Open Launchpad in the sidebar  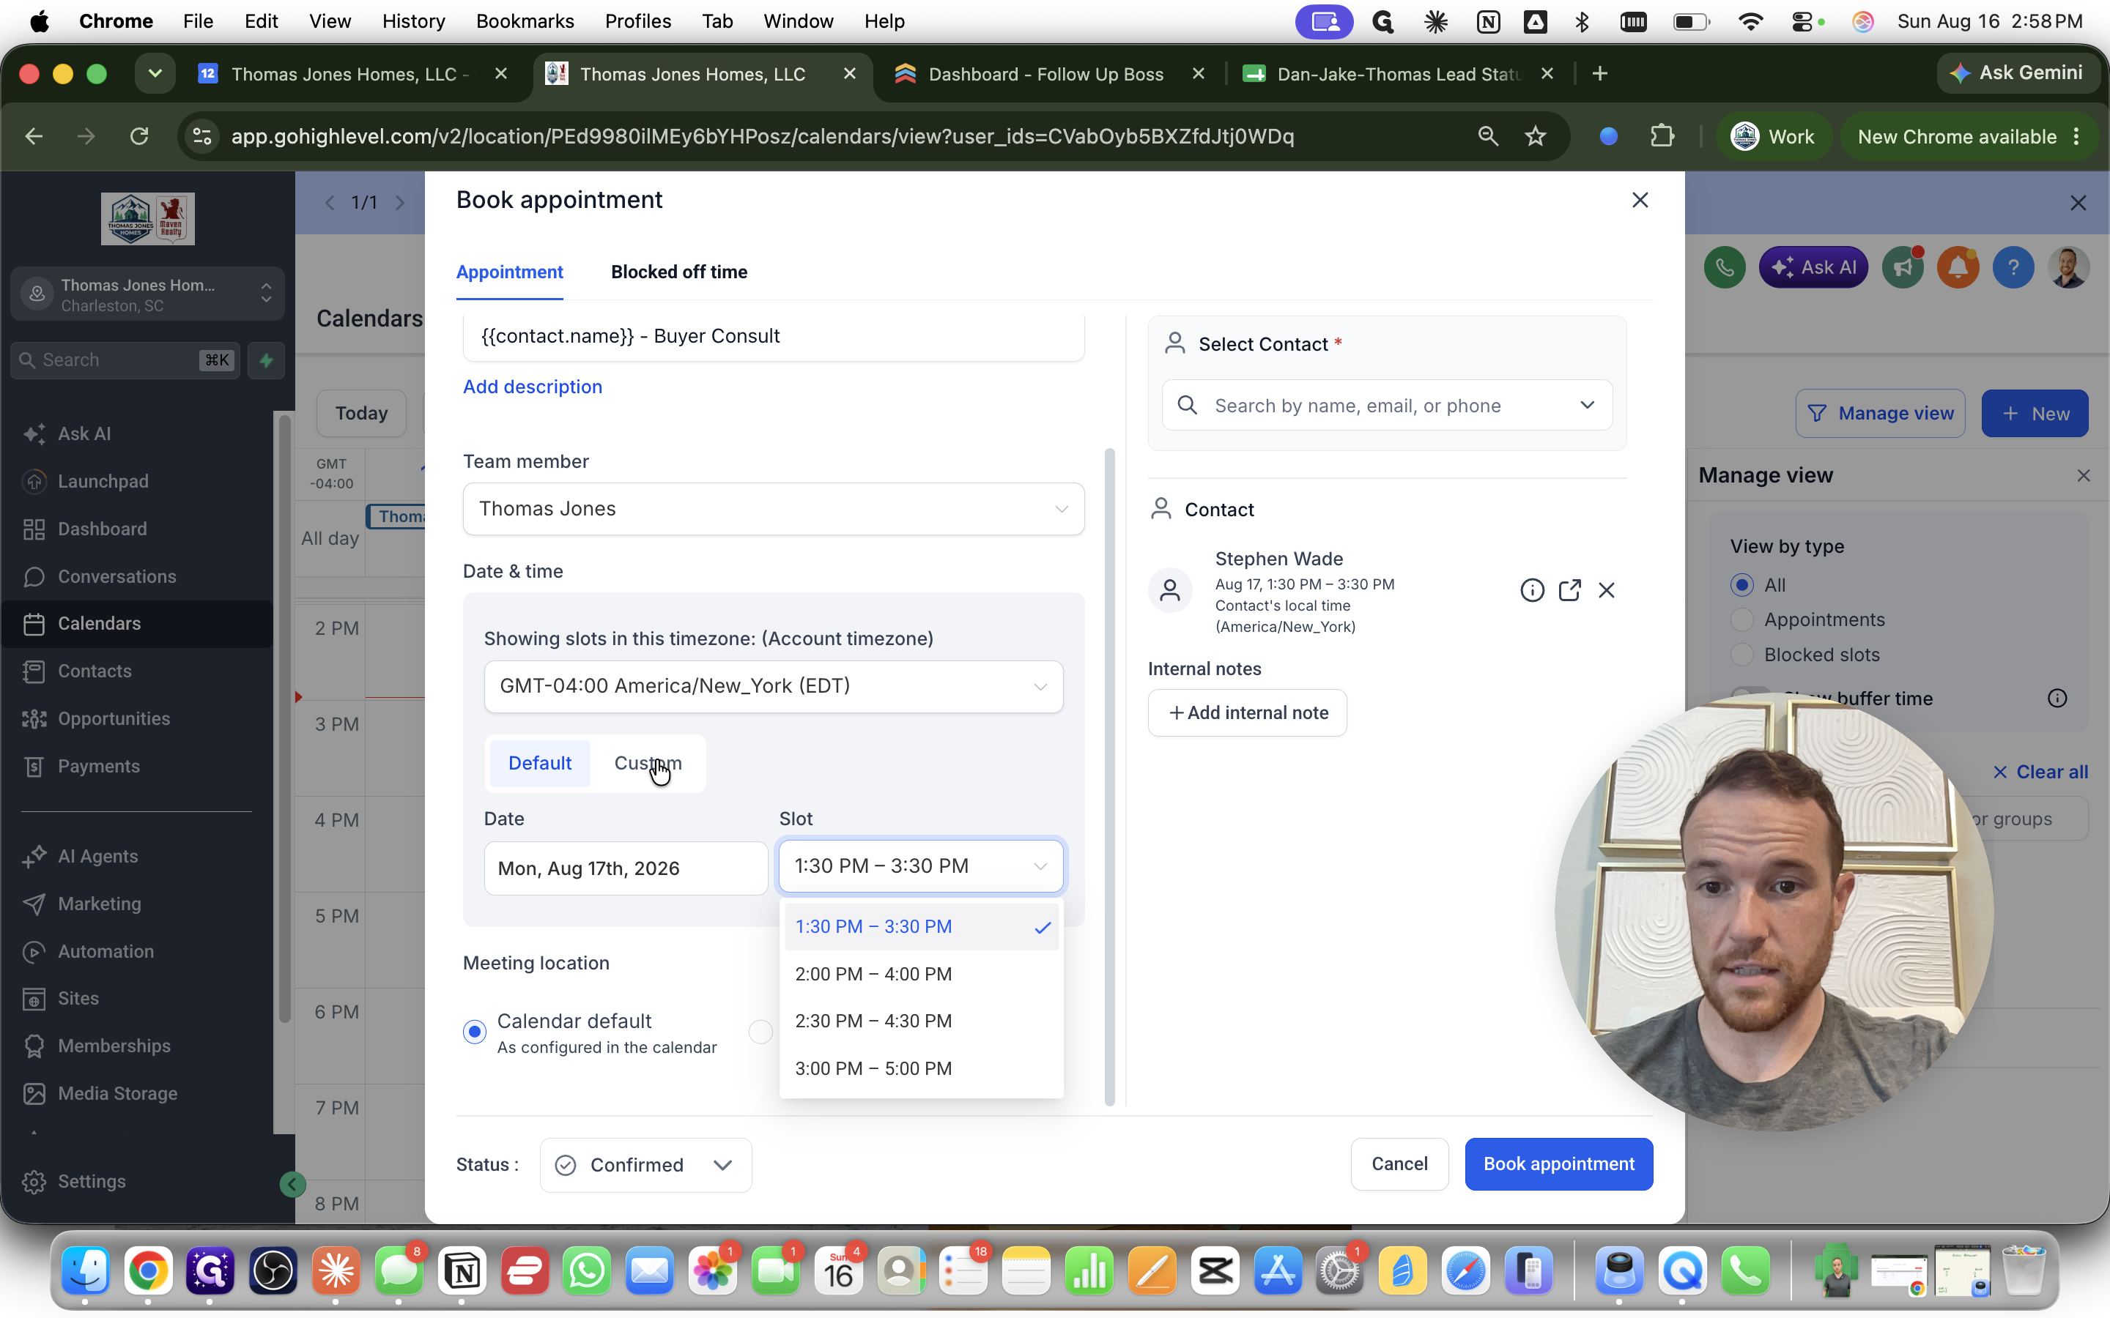(x=103, y=481)
